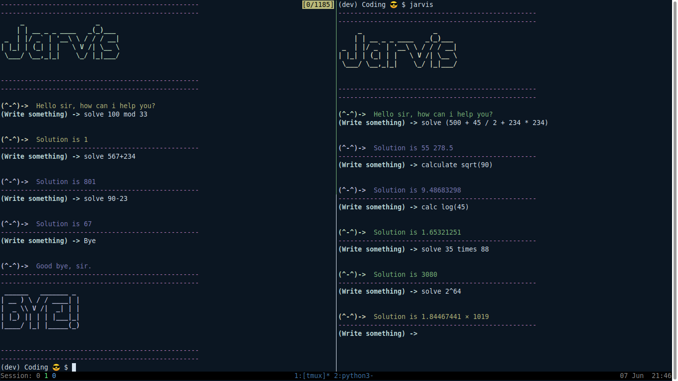The image size is (678, 381).
Task: Click the 'solve 35 times 88' command
Action: [x=455, y=249]
